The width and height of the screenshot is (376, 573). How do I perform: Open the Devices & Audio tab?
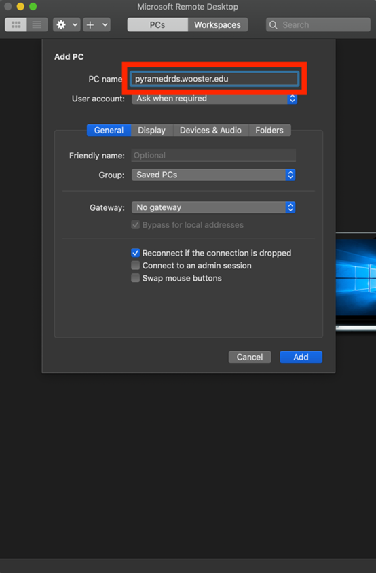coord(210,130)
